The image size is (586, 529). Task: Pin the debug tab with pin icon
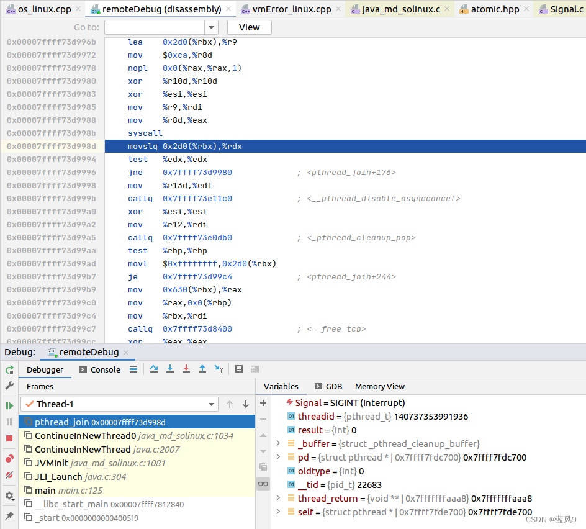click(9, 516)
